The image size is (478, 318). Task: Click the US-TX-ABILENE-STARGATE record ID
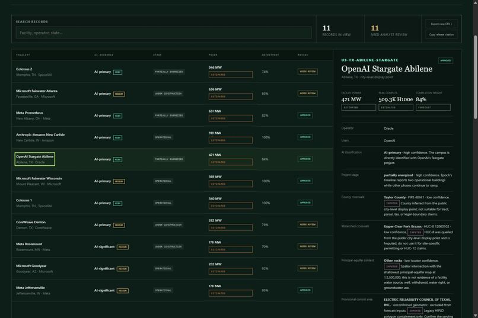(370, 60)
